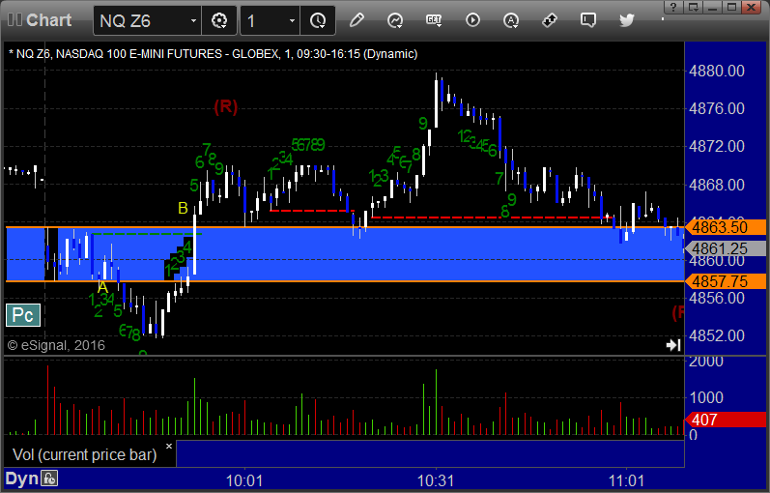This screenshot has width=770, height=493.
Task: Click the formula fx icon beside Dyn
Action: pyautogui.click(x=49, y=478)
